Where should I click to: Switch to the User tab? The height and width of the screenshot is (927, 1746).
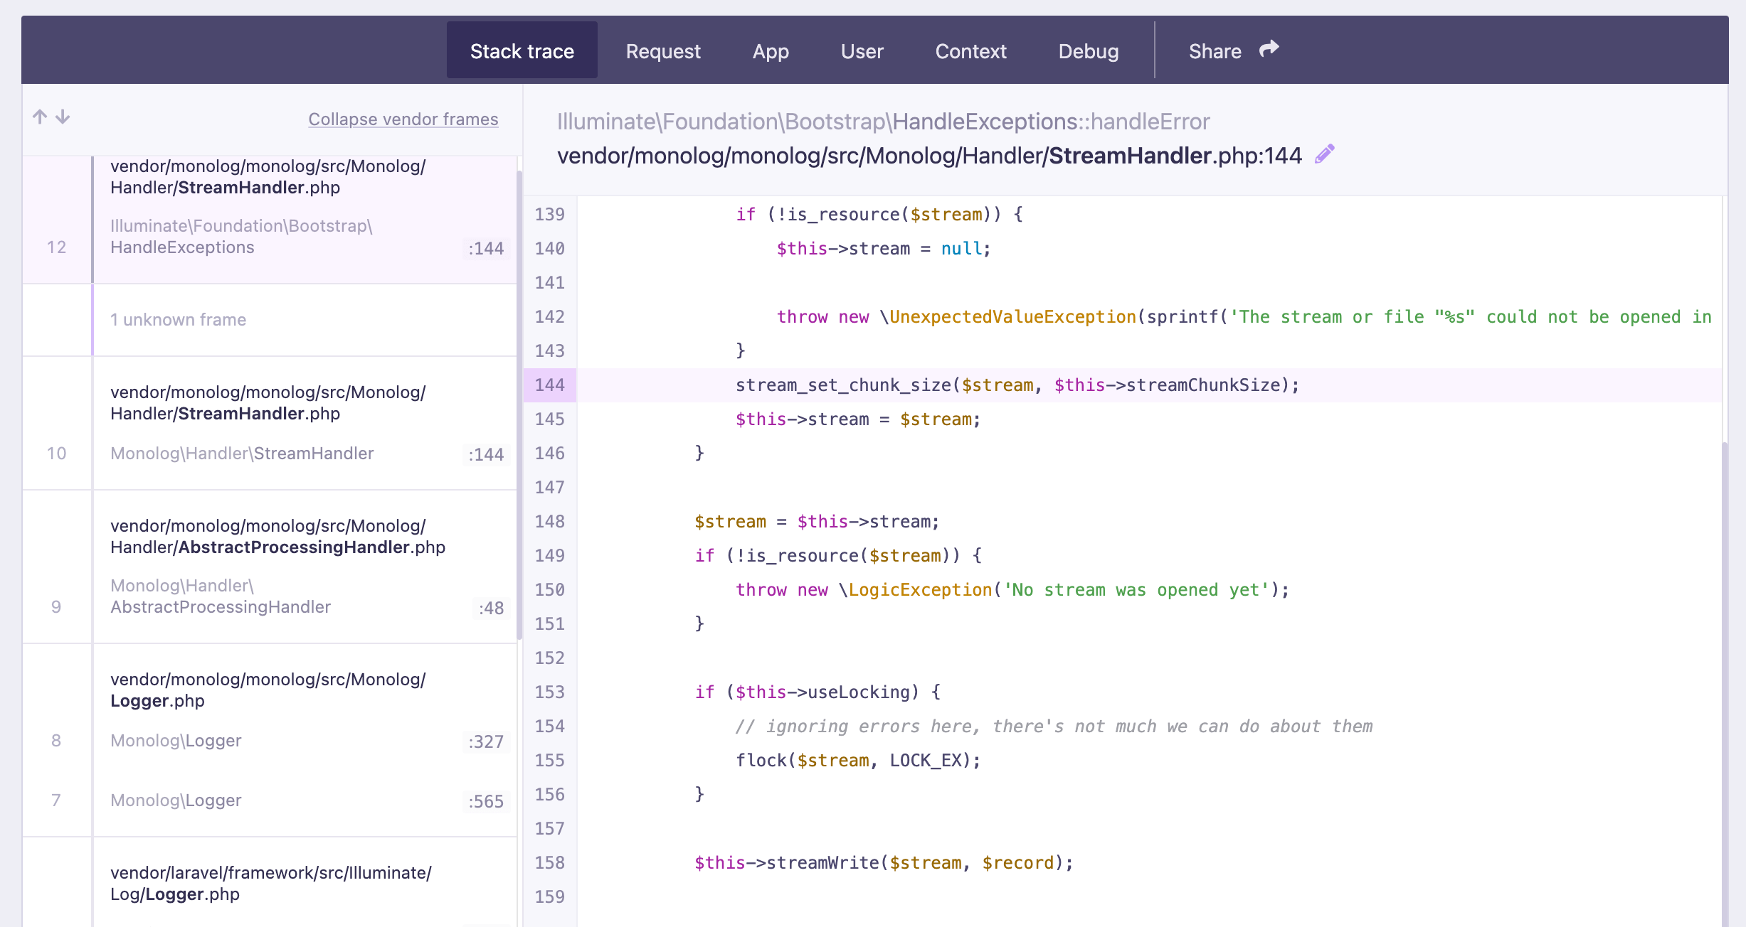862,50
